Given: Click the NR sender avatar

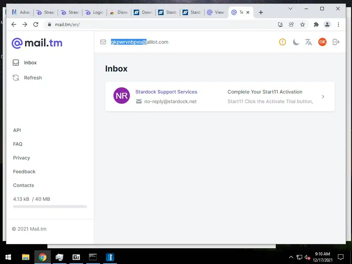Looking at the screenshot, I should 122,96.
